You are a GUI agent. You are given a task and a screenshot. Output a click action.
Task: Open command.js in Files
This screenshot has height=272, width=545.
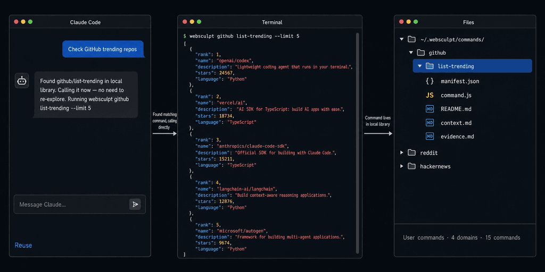456,95
